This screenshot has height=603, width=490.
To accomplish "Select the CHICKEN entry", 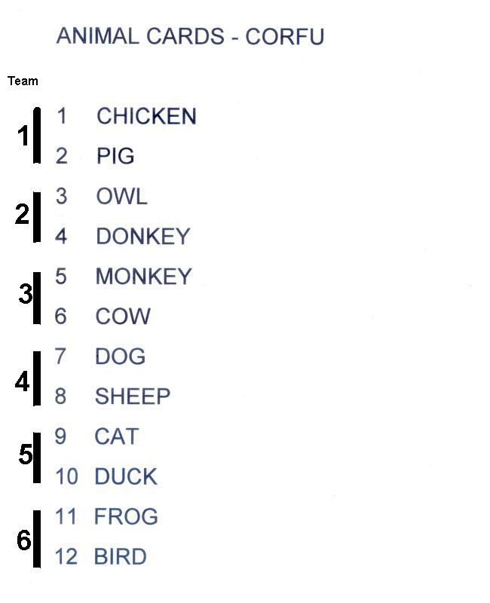I will [x=146, y=116].
